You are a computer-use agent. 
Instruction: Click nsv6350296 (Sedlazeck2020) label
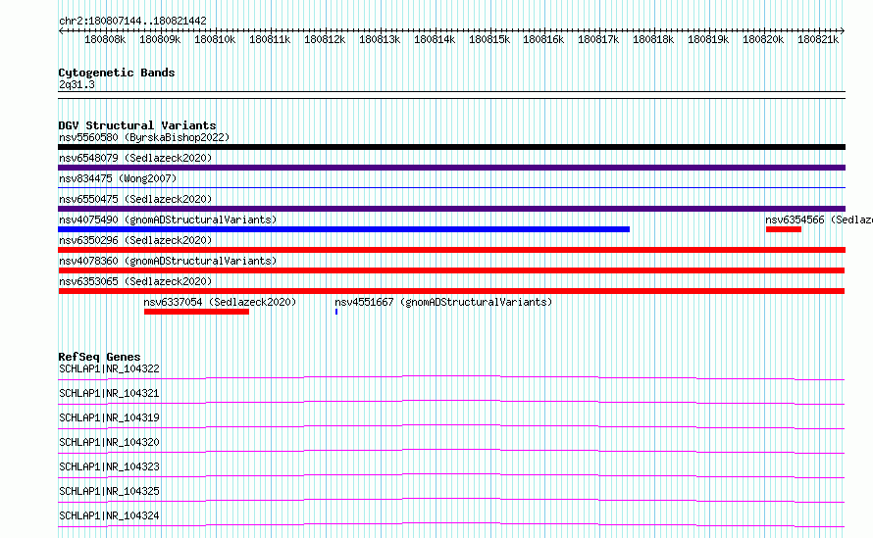point(135,240)
